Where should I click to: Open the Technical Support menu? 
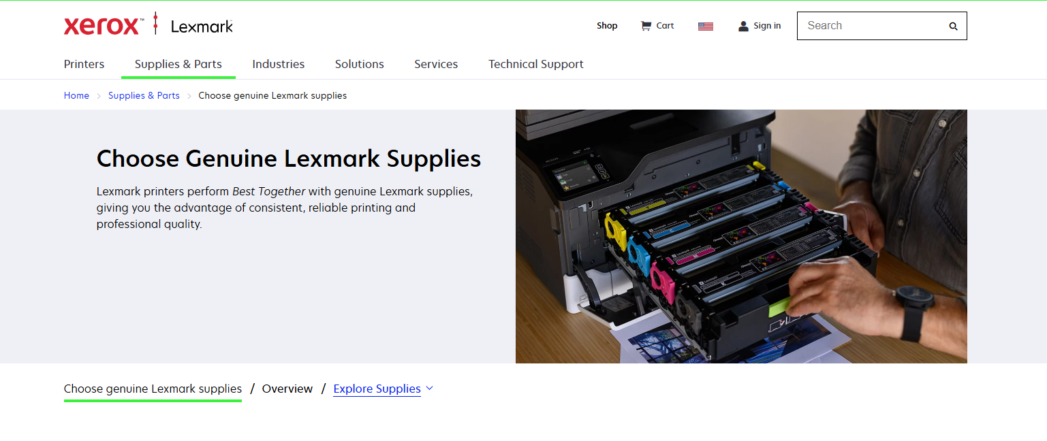point(536,64)
